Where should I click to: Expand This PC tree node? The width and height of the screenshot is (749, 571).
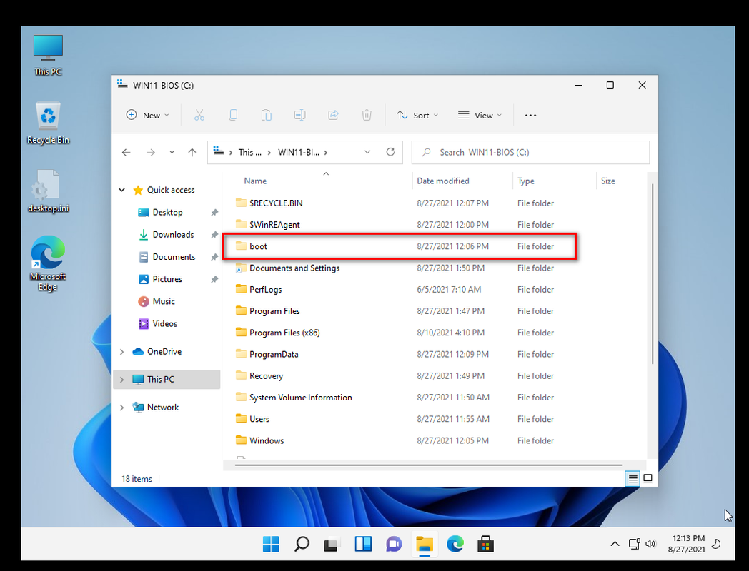[121, 379]
